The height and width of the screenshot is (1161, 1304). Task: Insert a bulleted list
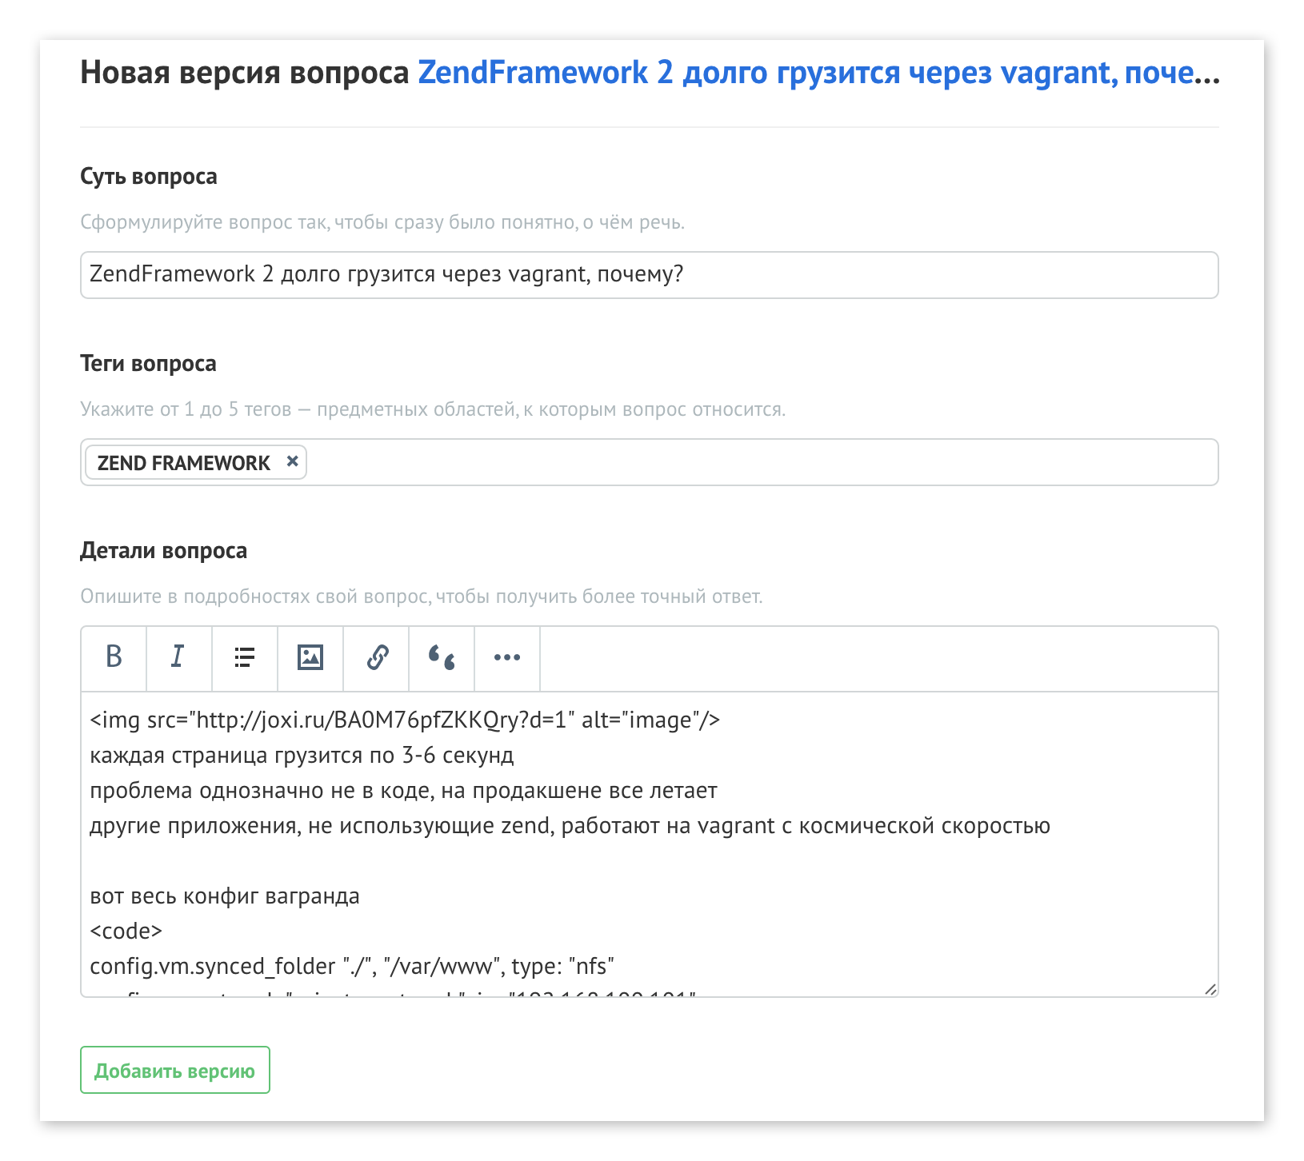[244, 658]
